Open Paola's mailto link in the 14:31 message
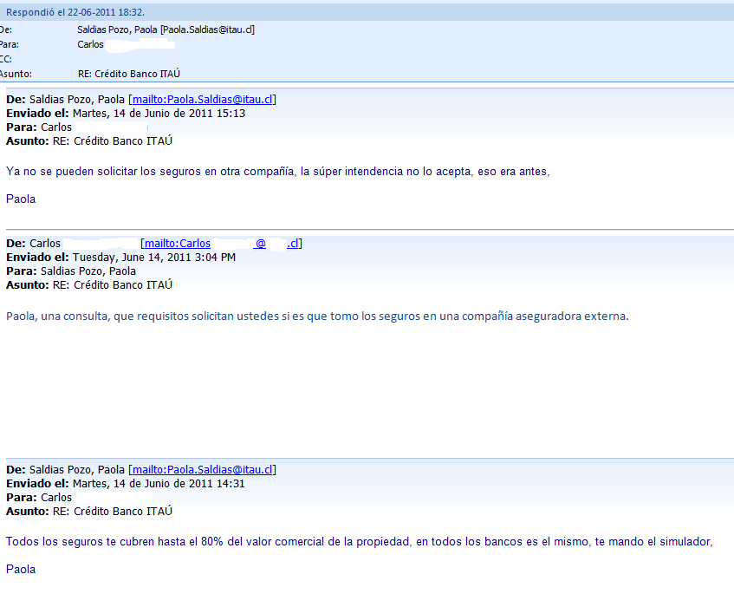Viewport: 734px width, 594px height. (x=203, y=470)
